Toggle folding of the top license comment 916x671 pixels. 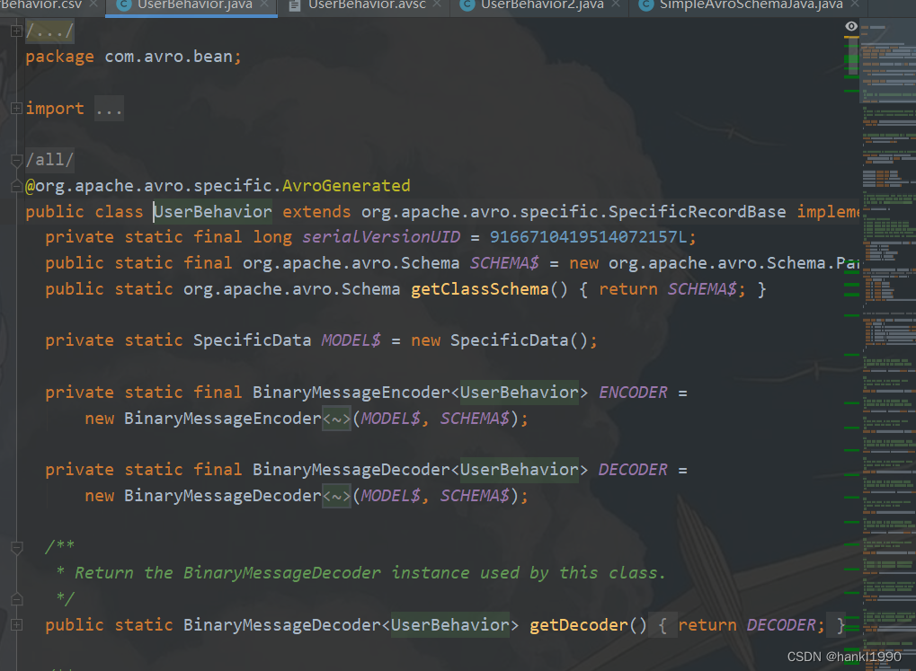15,30
